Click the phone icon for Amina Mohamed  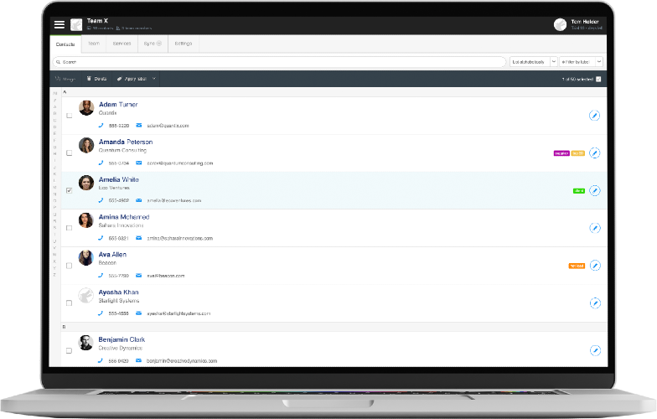(101, 238)
